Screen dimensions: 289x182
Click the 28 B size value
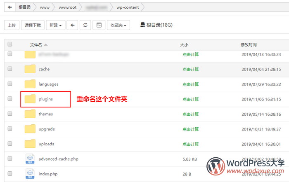coord(187,174)
